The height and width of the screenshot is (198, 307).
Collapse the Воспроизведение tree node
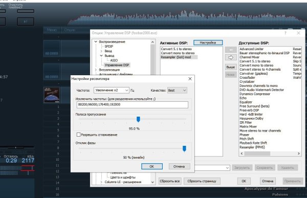96,42
